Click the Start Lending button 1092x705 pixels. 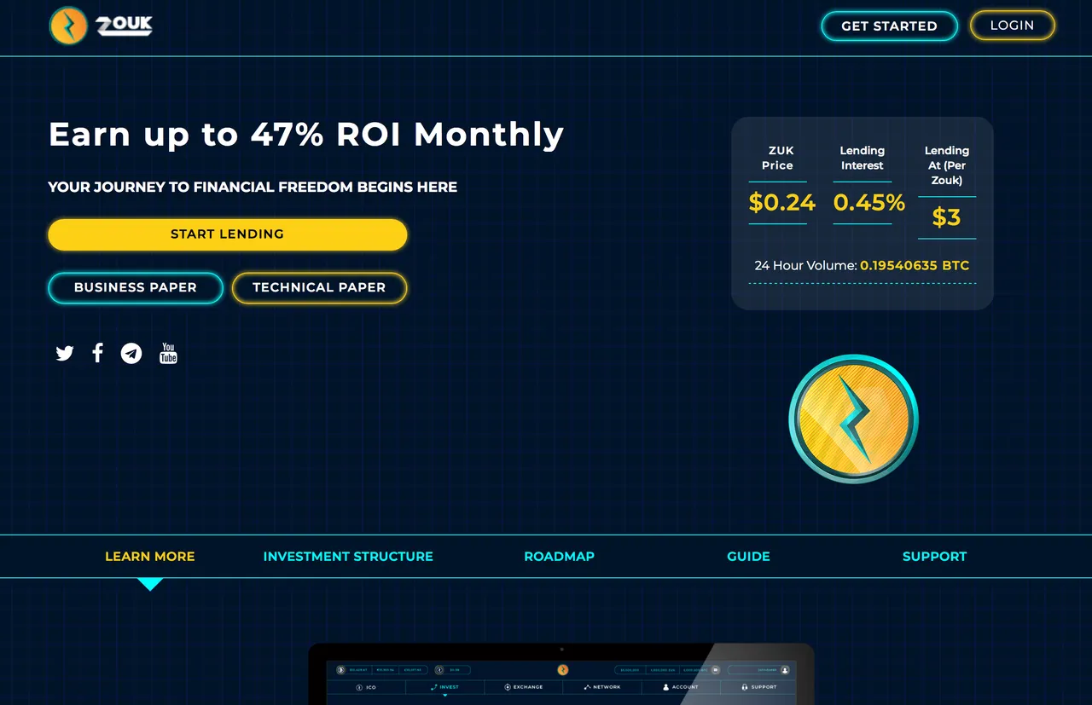227,234
